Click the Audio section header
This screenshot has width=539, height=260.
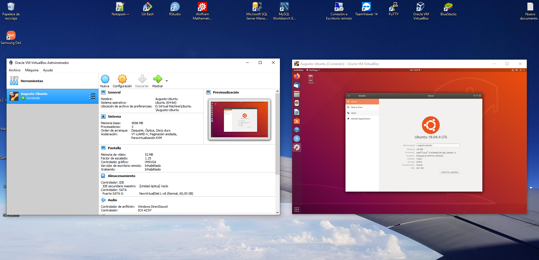pos(112,200)
